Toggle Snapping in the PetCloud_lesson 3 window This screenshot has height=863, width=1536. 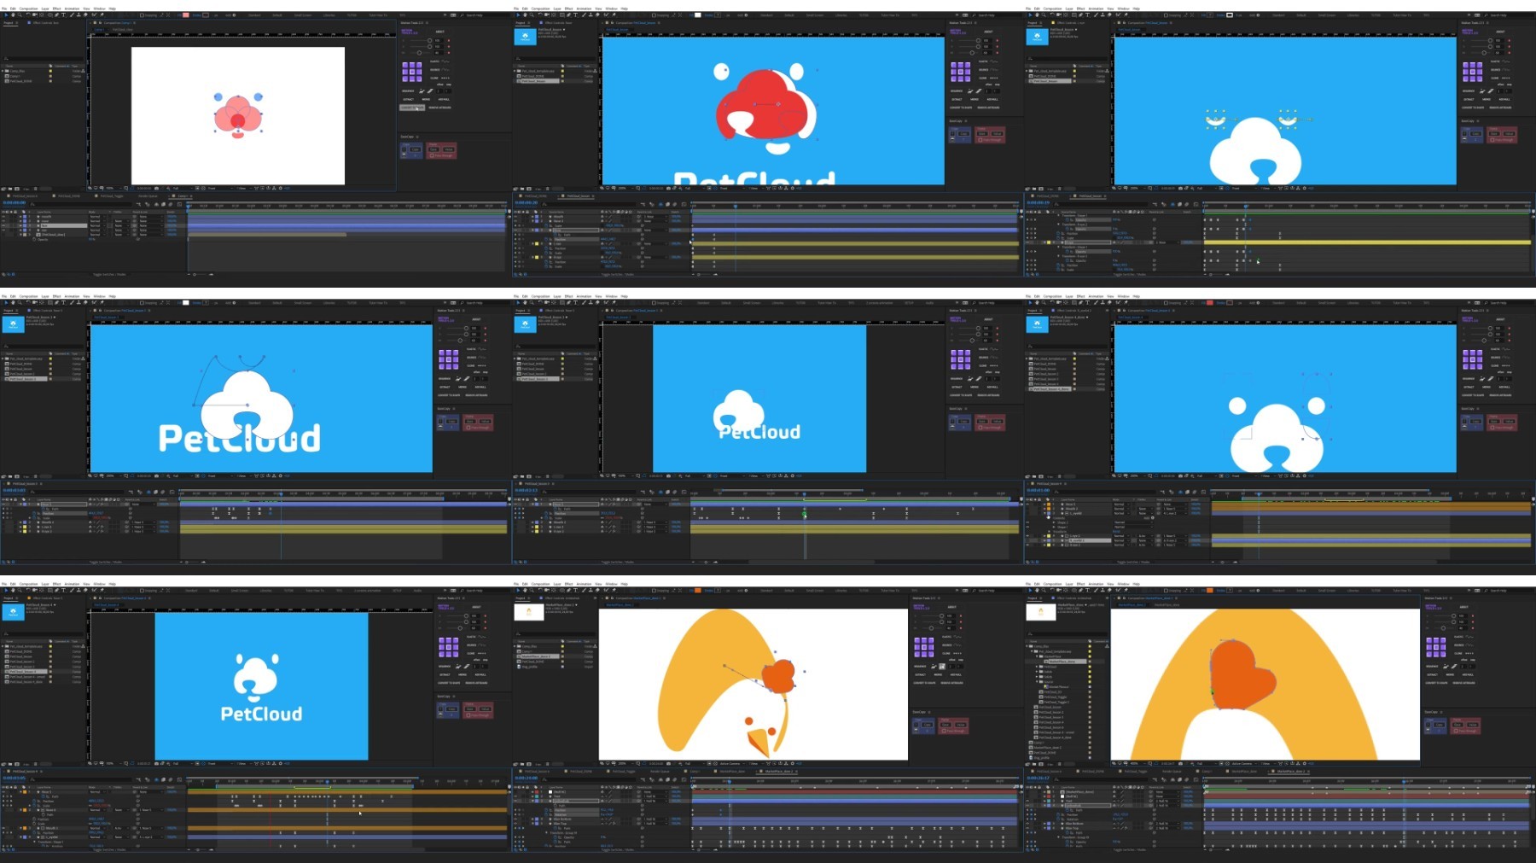[x=142, y=303]
